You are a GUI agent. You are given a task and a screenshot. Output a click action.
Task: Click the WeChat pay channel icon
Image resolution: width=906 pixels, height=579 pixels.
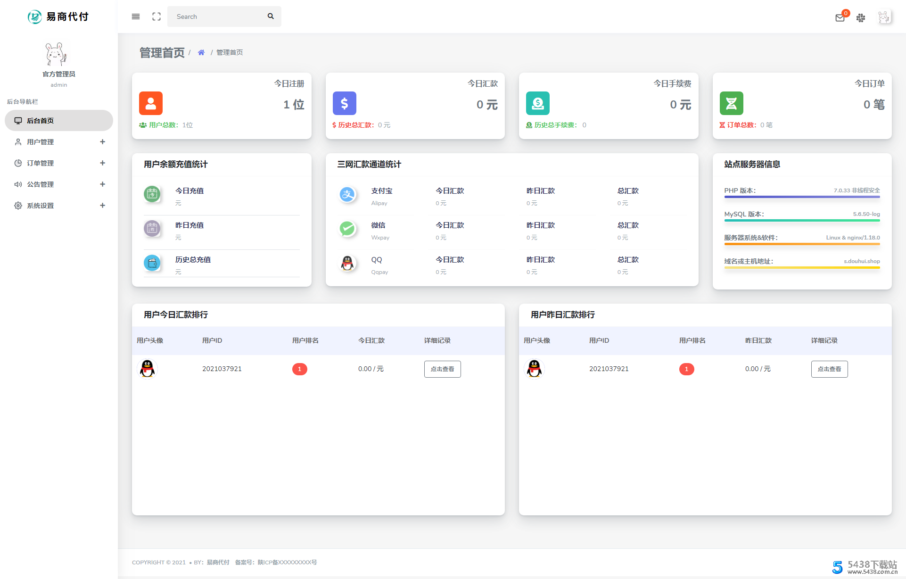pyautogui.click(x=347, y=229)
